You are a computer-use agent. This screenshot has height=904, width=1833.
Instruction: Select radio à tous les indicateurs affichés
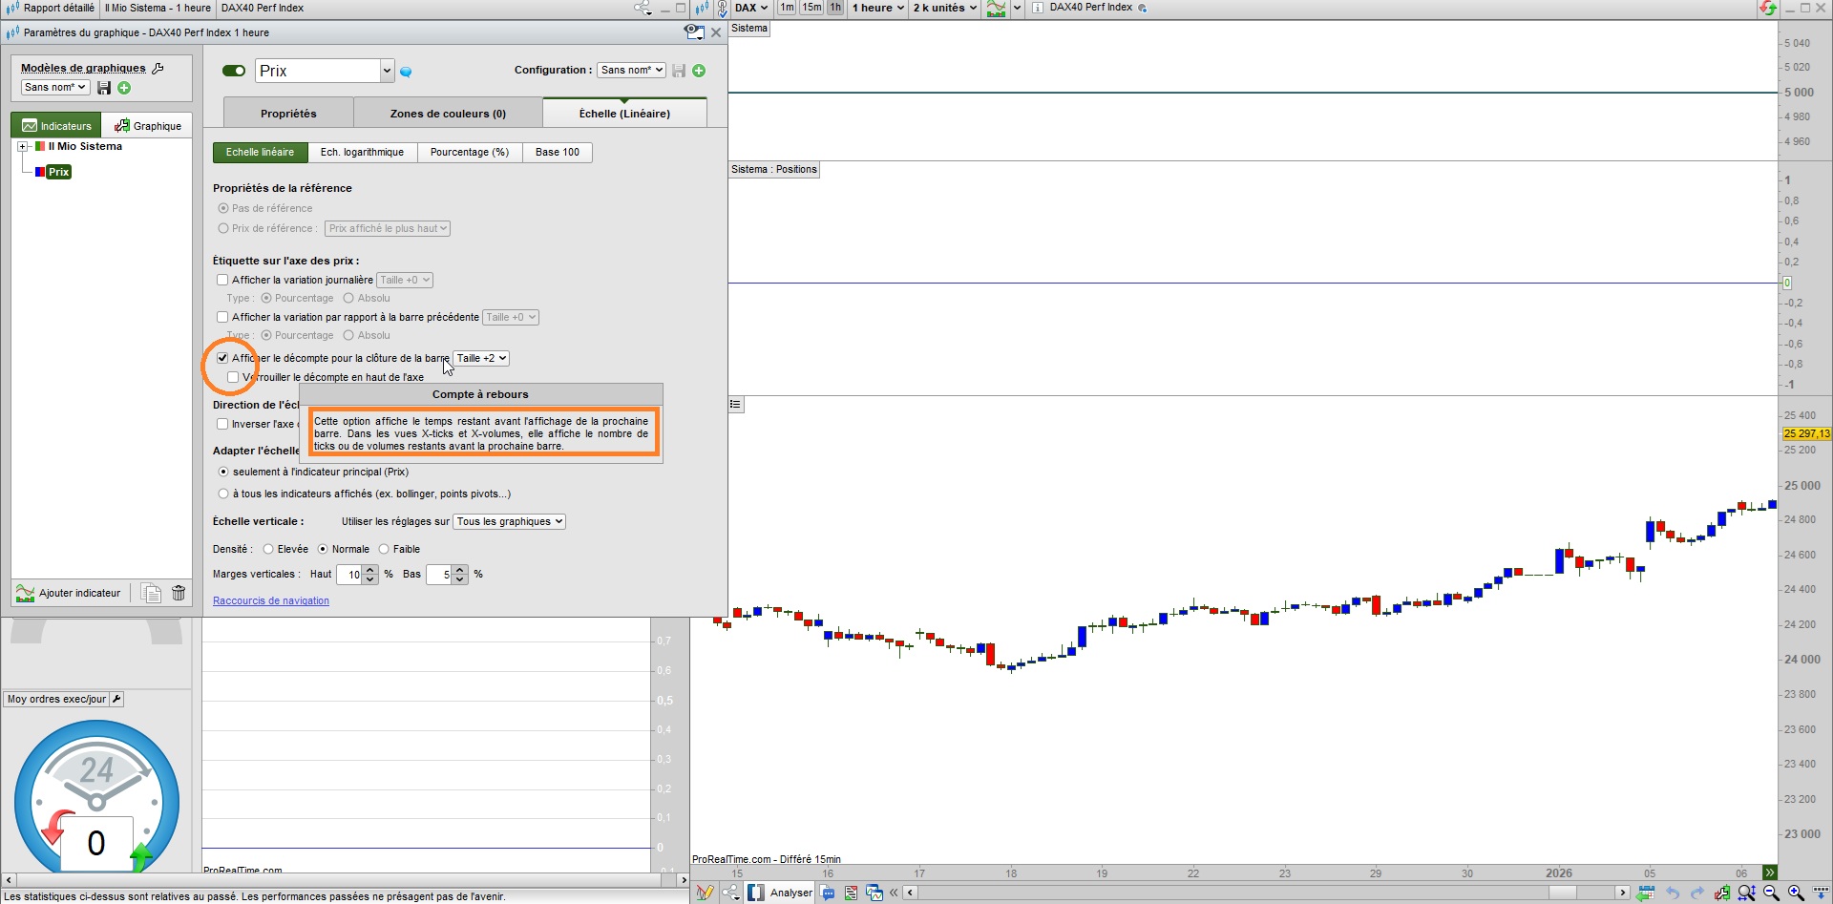pyautogui.click(x=223, y=494)
